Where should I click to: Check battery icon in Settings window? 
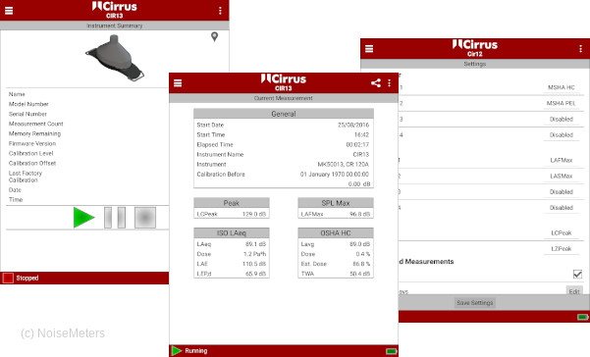click(x=582, y=317)
